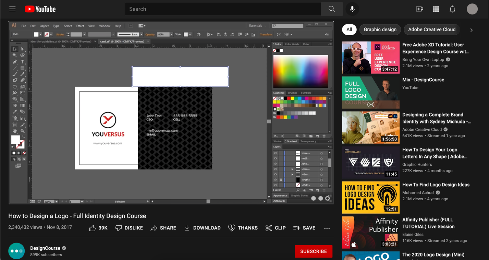489x260 pixels.
Task: Select the Zoom tool in Illustrator video
Action: [x=22, y=131]
